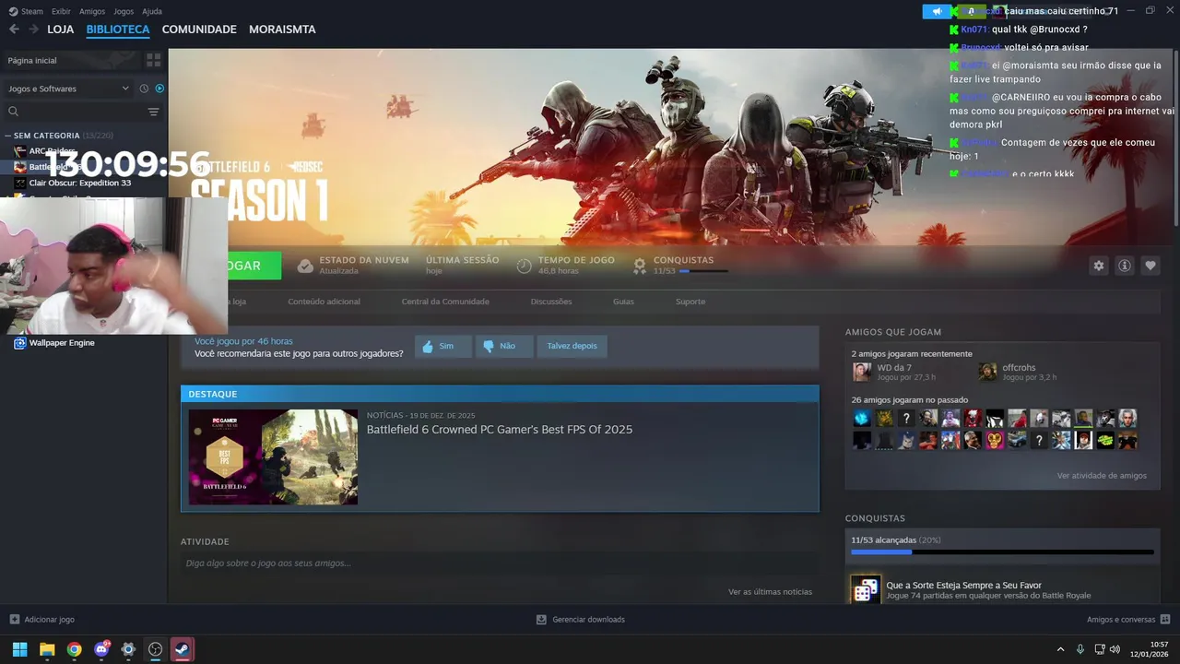Open Windows Start menu

19,649
